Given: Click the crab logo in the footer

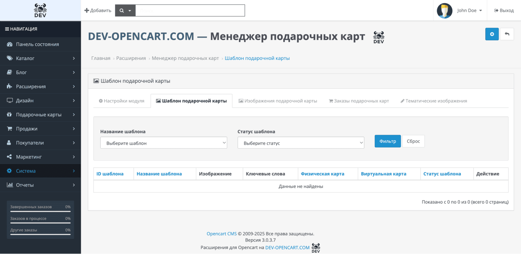Looking at the screenshot, I should [x=316, y=248].
